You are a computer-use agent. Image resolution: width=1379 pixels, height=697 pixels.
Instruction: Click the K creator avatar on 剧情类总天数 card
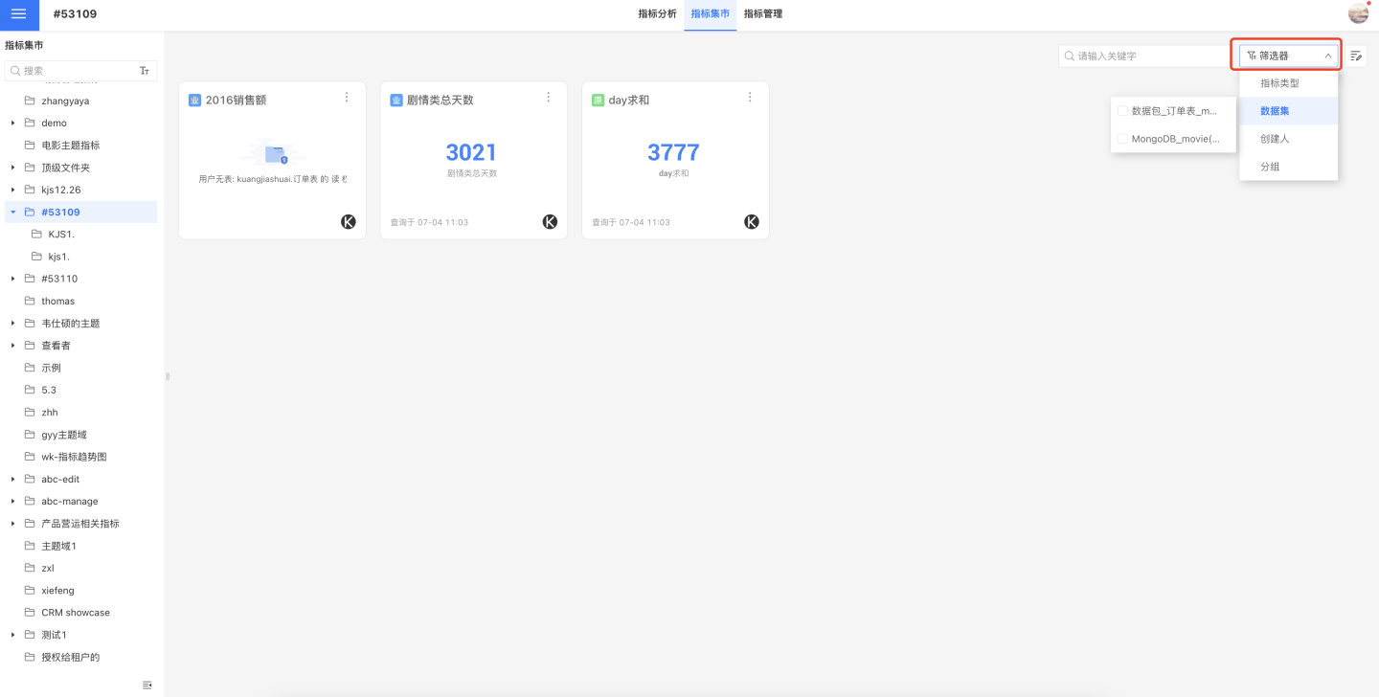pos(550,222)
